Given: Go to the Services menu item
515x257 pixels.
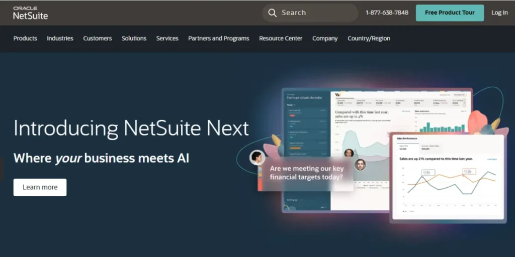Looking at the screenshot, I should pos(167,39).
